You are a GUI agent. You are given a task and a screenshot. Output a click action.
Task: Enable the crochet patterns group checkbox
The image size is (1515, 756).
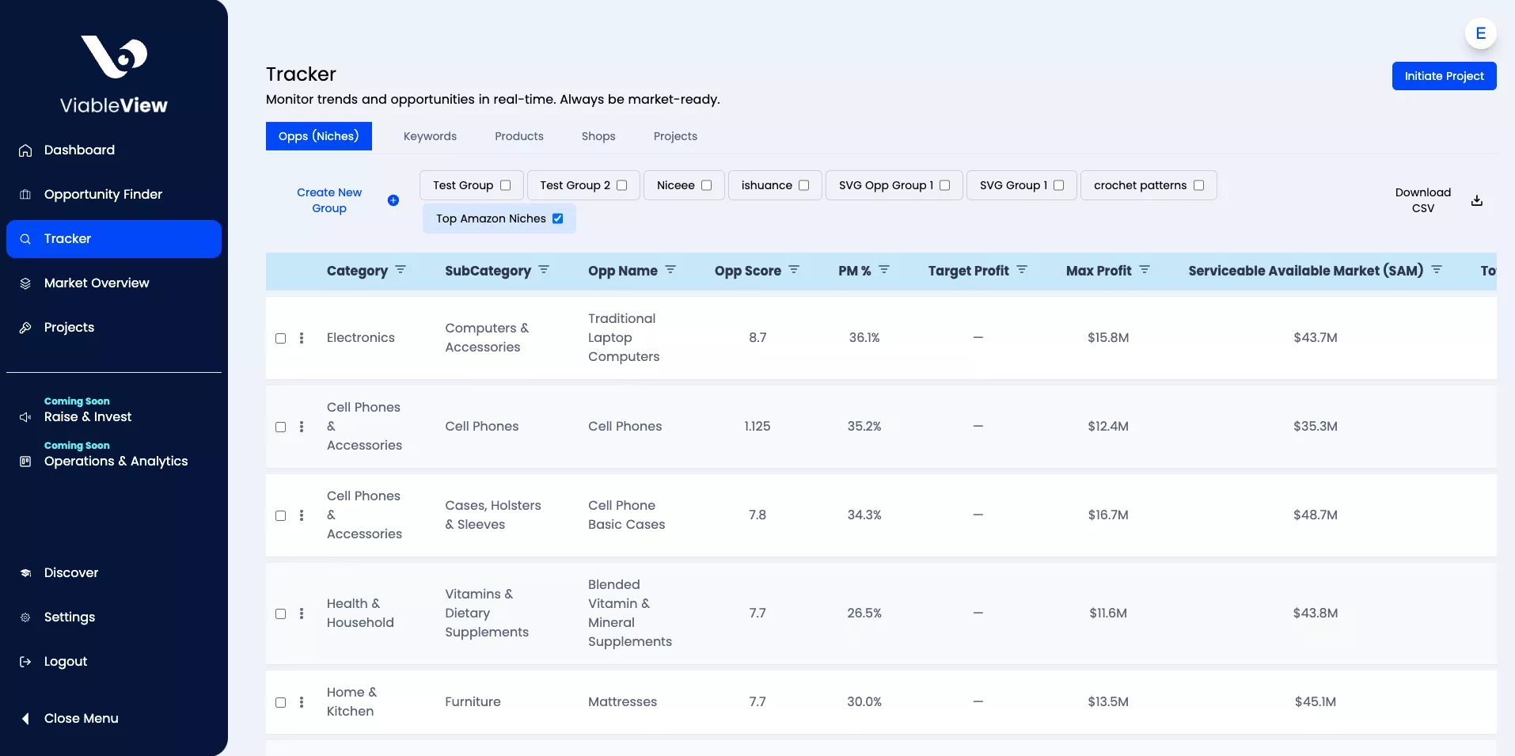[1198, 185]
